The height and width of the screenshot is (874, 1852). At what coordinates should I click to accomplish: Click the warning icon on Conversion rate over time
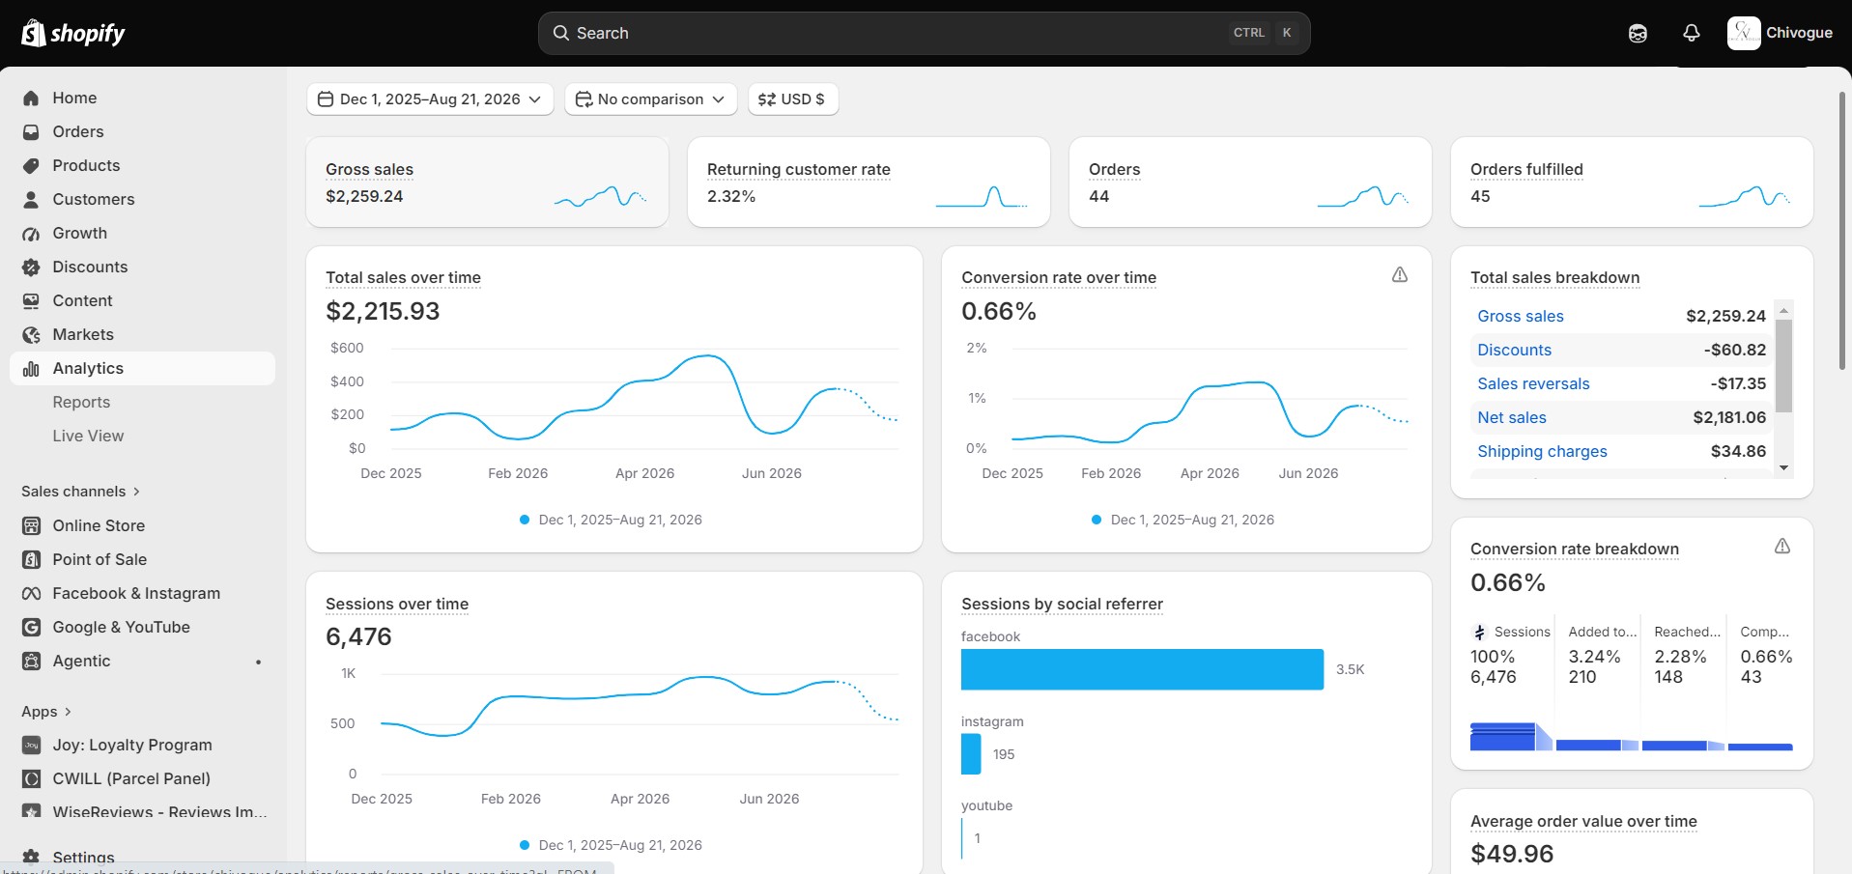coord(1399,275)
